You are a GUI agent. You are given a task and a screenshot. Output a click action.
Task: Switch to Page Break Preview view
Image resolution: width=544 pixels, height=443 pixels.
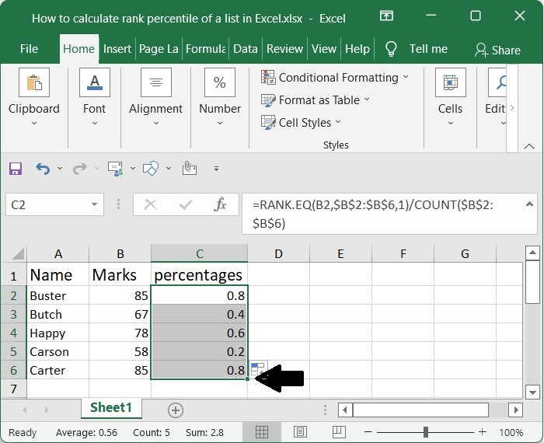338,432
